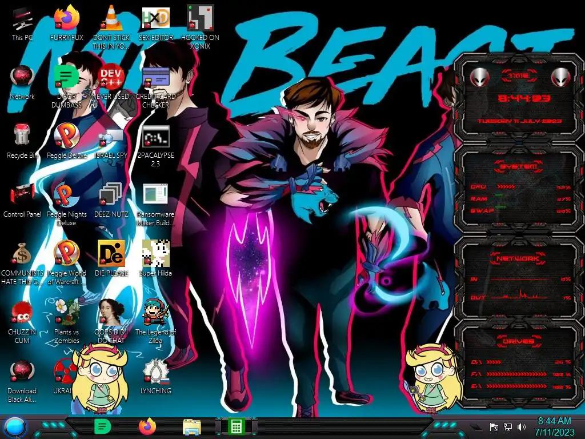Image resolution: width=585 pixels, height=439 pixels.
Task: Open the network tray icon
Action: [508, 427]
